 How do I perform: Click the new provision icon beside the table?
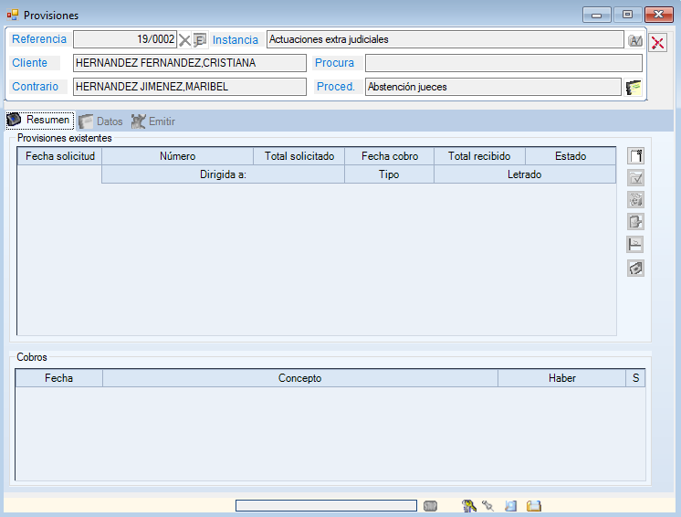coord(635,156)
